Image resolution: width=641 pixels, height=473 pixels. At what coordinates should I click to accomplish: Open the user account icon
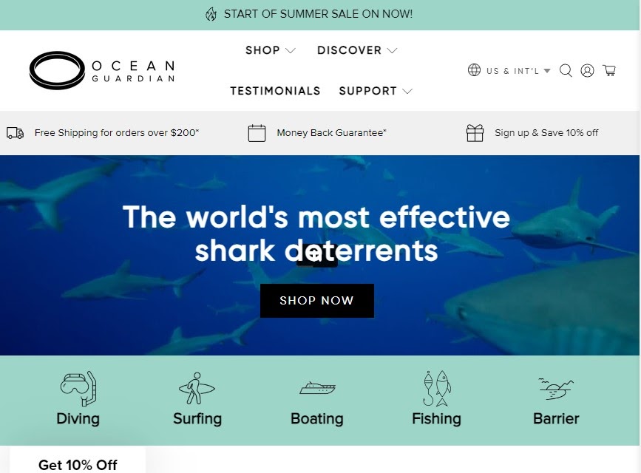click(x=588, y=70)
